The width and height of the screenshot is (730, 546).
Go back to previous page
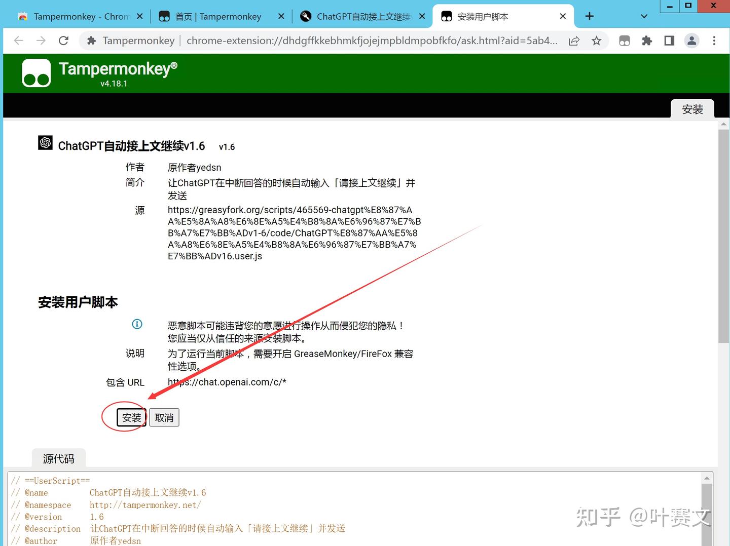[18, 41]
